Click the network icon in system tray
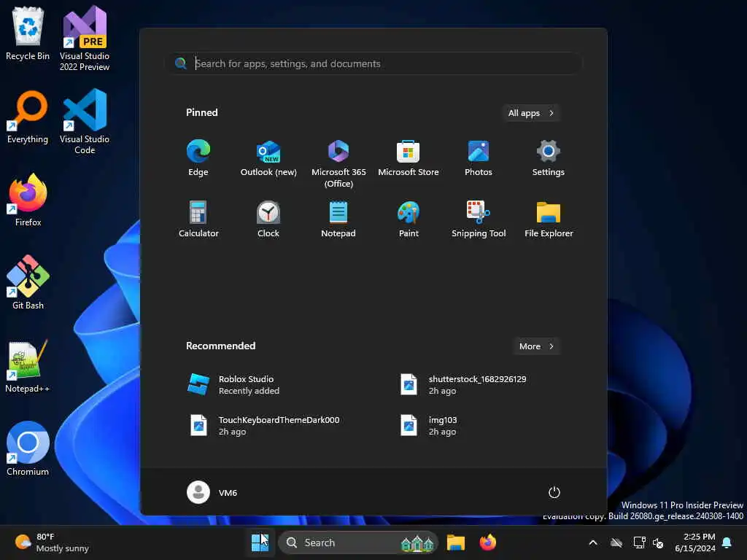 [x=639, y=542]
